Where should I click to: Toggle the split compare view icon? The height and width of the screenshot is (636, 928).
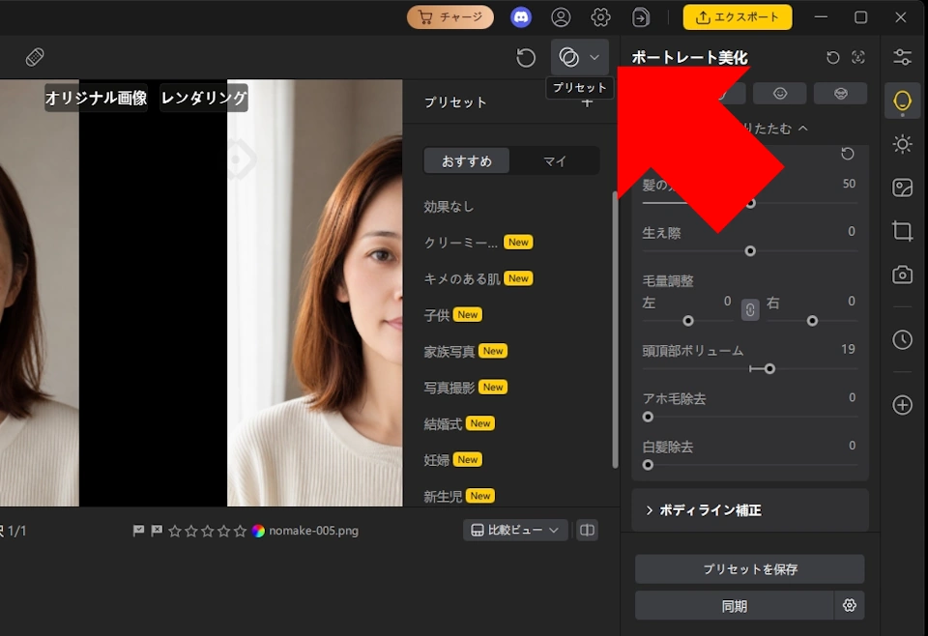(587, 530)
